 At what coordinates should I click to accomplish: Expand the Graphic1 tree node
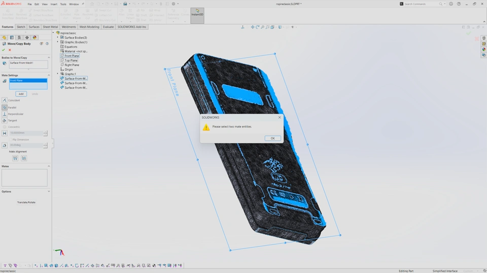[x=57, y=74]
